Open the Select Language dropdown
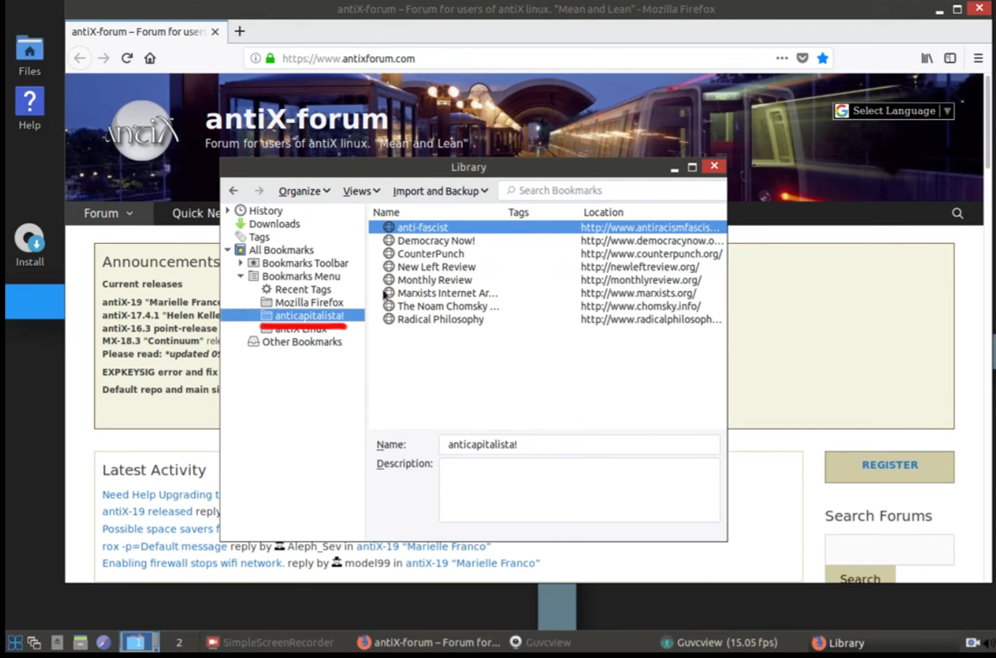Viewport: 996px width, 658px height. pos(893,111)
